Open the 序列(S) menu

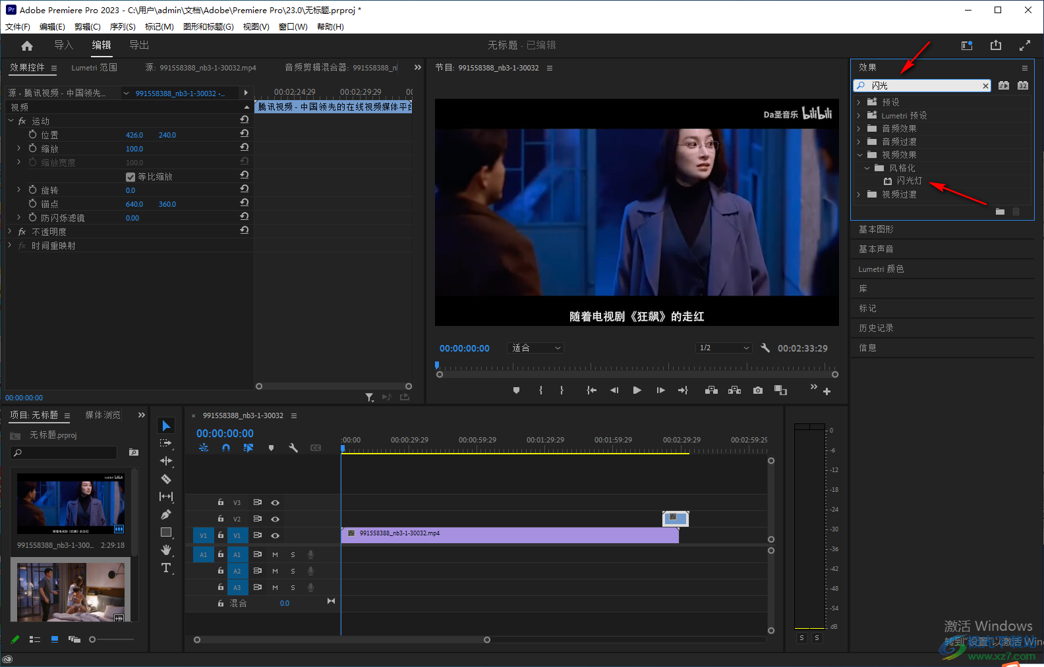pos(123,27)
